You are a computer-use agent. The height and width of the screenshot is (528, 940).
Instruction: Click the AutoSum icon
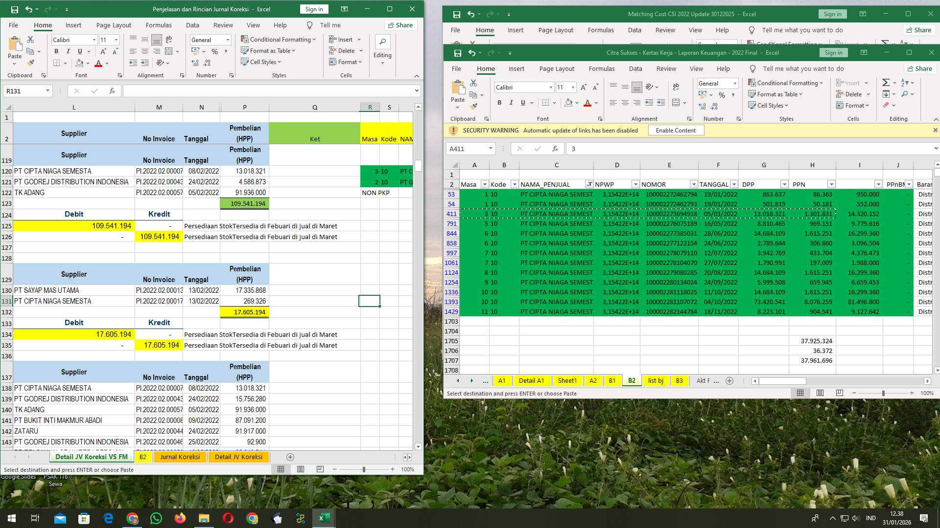[x=887, y=83]
